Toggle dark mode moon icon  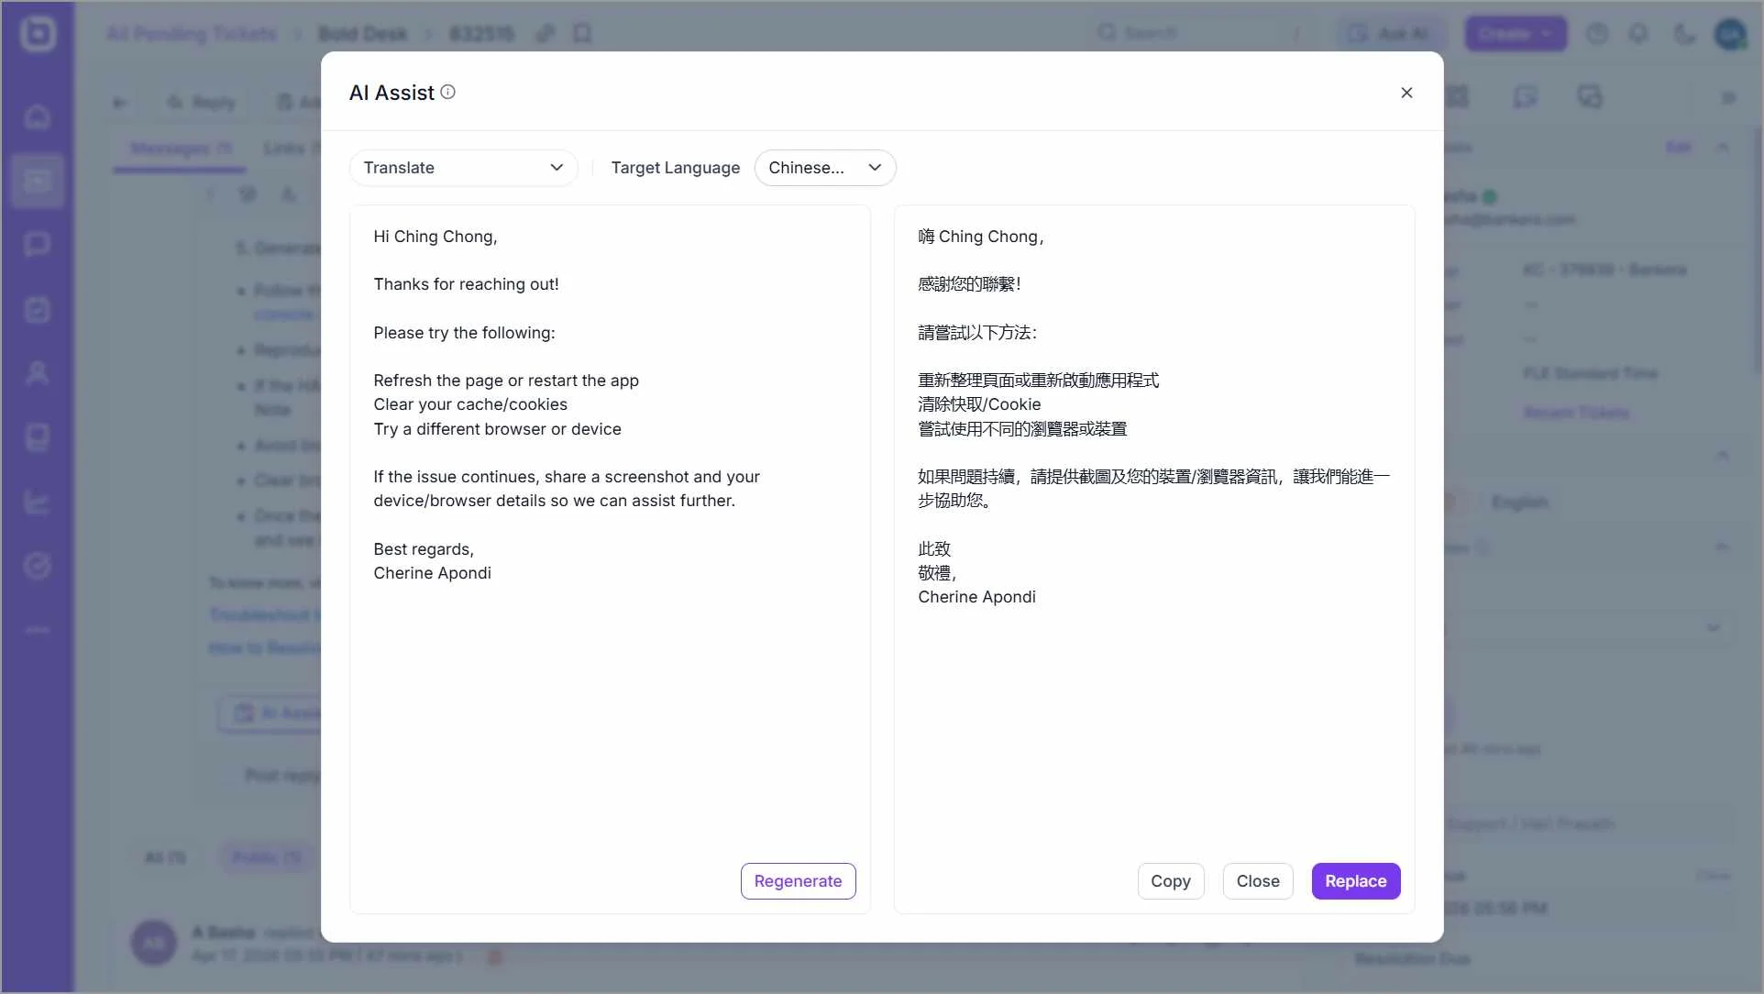(x=1684, y=34)
